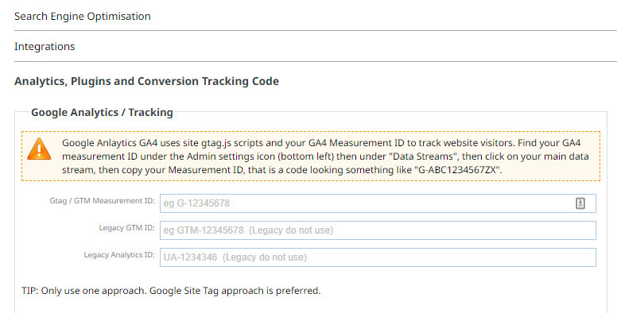Click the orange warning triangle icon
This screenshot has height=313, width=617.
39,149
